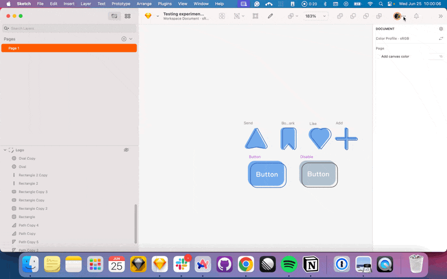Select Page 1 in the Pages list
Screen dimensions: 447x279
(69, 48)
